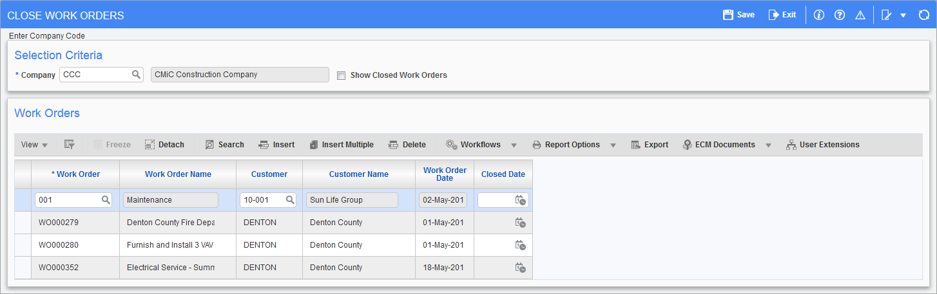This screenshot has height=294, width=937.
Task: Click the Export button
Action: [x=650, y=145]
